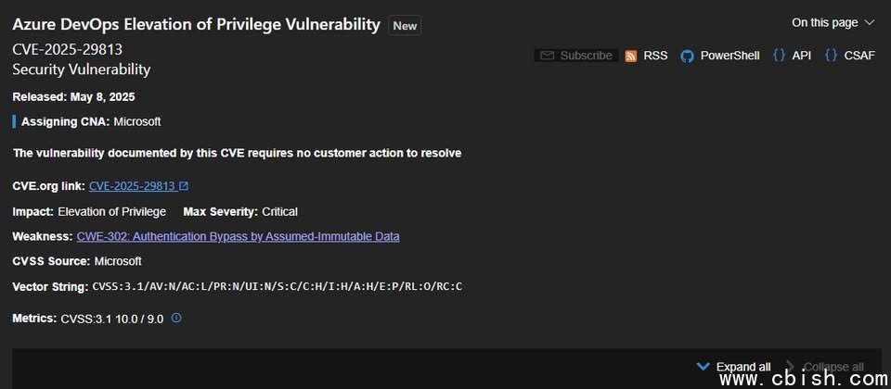Click the GitHub PowerShell icon
The width and height of the screenshot is (891, 389).
(687, 56)
